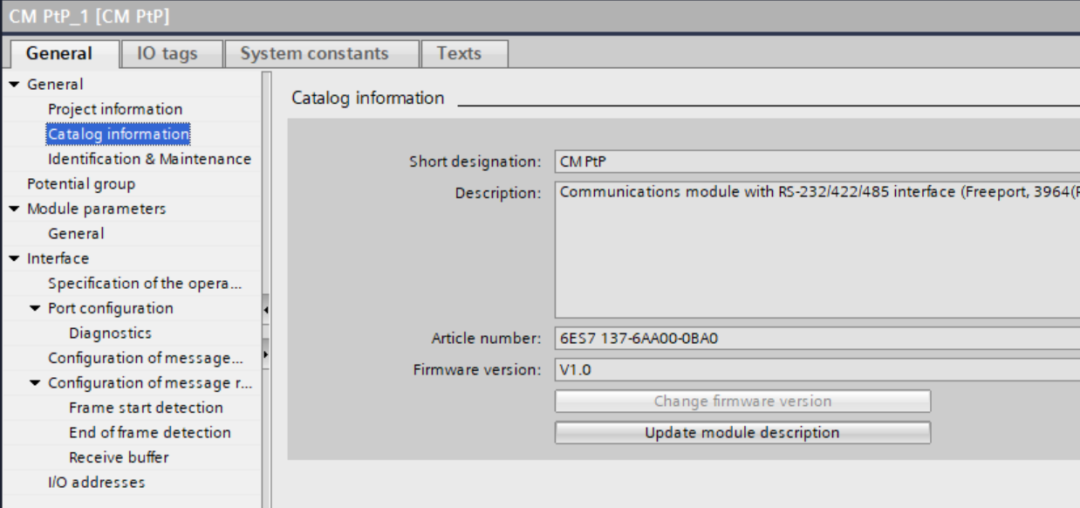The width and height of the screenshot is (1080, 508).
Task: Open the System constants tab
Action: [x=314, y=53]
